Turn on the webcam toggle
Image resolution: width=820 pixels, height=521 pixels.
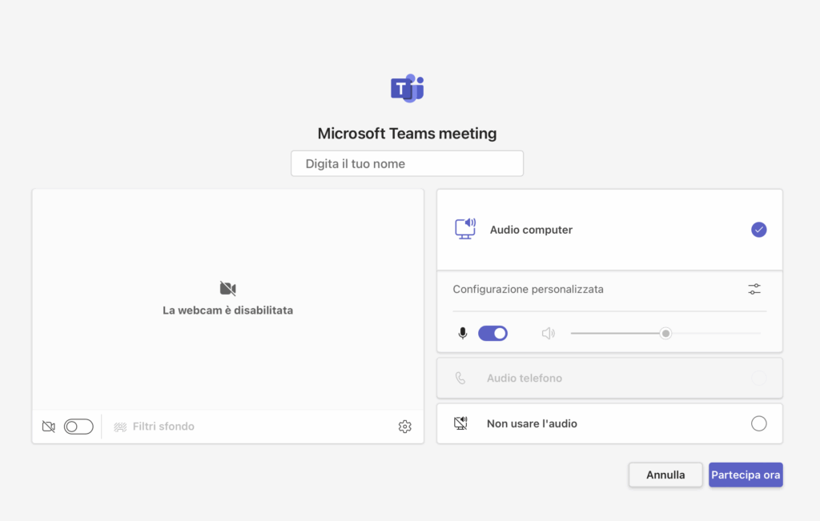coord(78,427)
